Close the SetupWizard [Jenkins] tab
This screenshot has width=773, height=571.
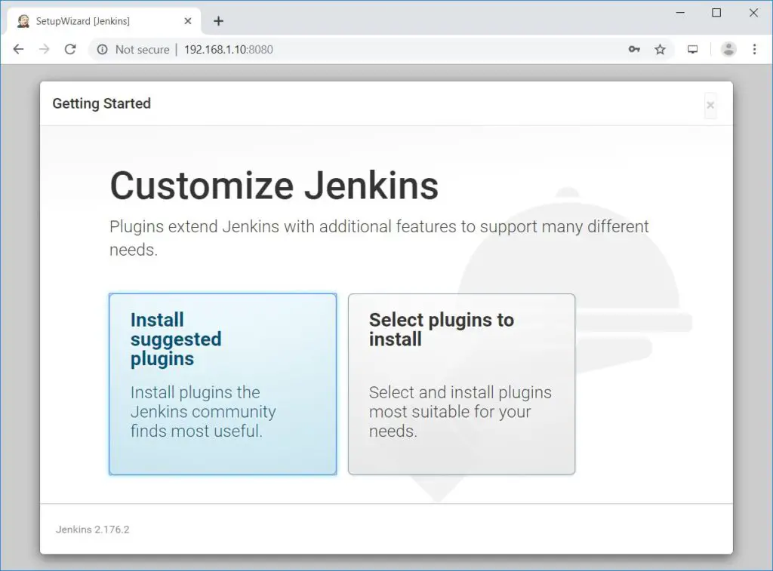[x=188, y=20]
